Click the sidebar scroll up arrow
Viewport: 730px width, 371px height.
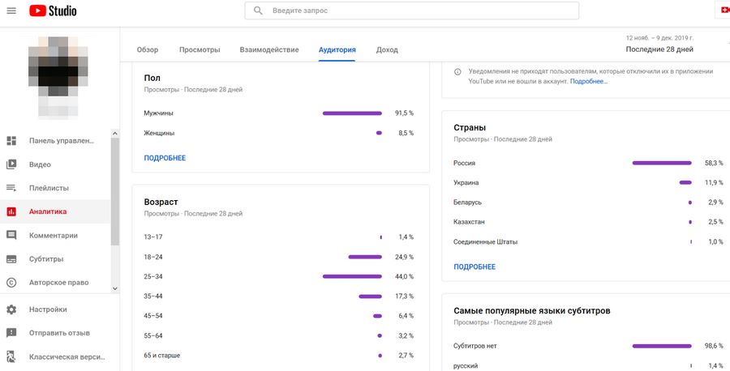point(115,134)
